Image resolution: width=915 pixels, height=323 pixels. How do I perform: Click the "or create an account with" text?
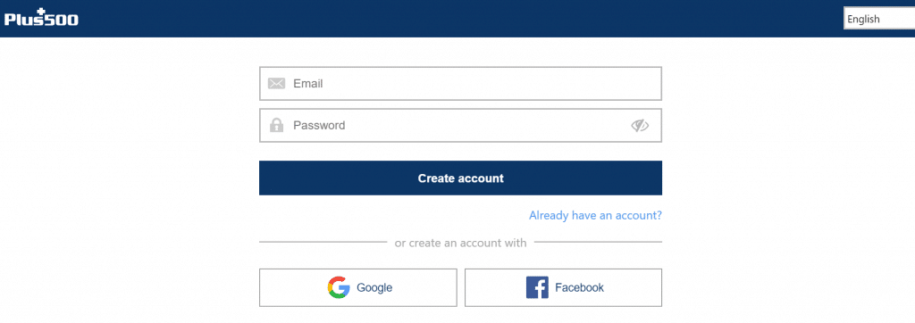(x=460, y=243)
